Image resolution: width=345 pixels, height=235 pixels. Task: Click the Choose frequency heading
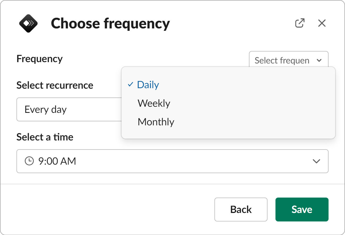[110, 23]
